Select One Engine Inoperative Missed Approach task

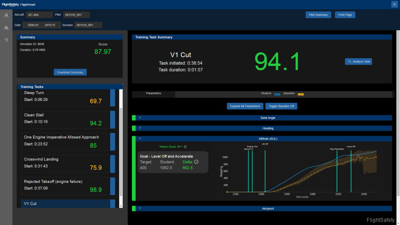(x=68, y=142)
